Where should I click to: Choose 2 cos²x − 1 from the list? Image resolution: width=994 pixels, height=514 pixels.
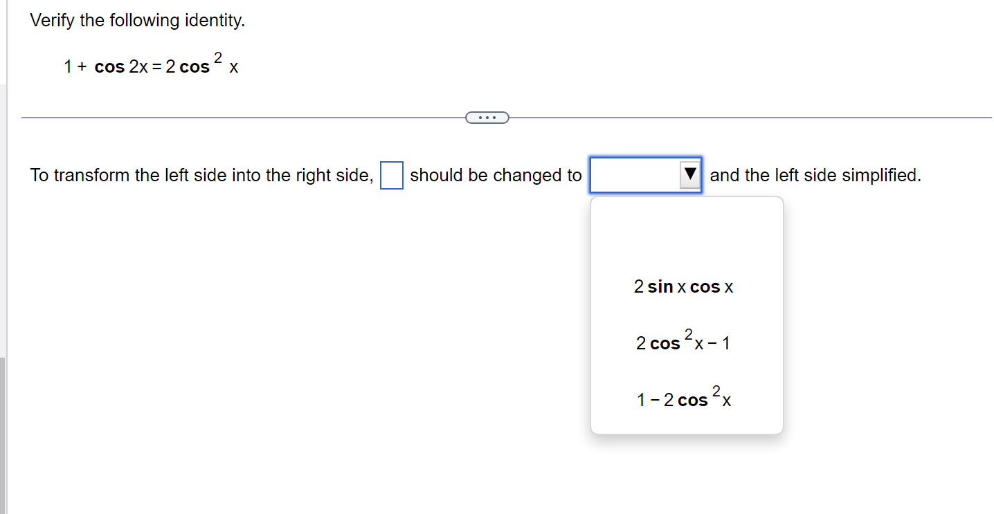coord(683,342)
